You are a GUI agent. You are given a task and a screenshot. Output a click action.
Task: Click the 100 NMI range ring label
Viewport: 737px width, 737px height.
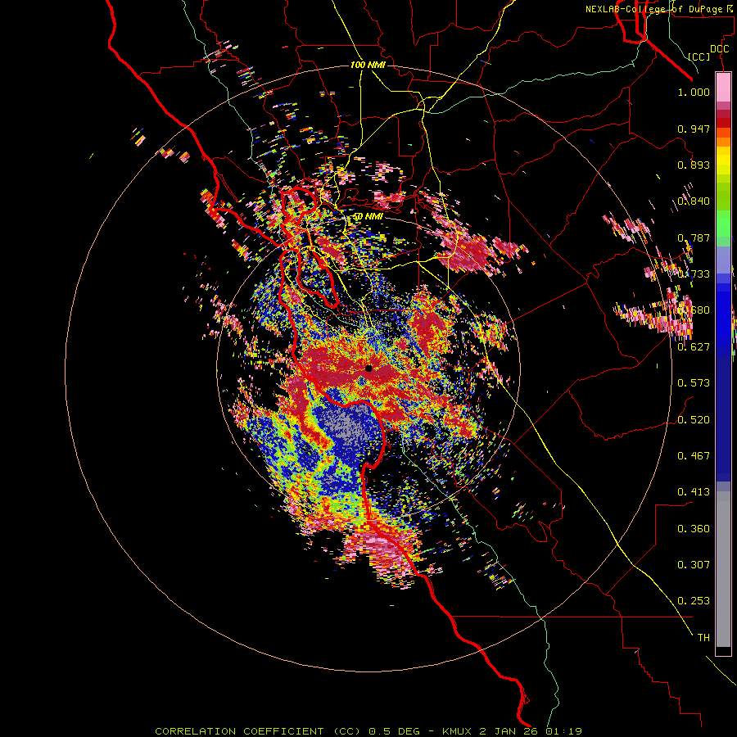point(368,65)
